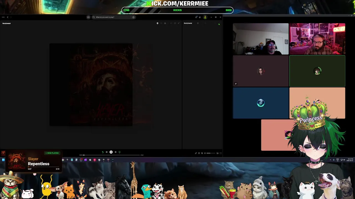355x199 pixels.
Task: Click the Rock/metal title in the right panel
Action: (188, 23)
